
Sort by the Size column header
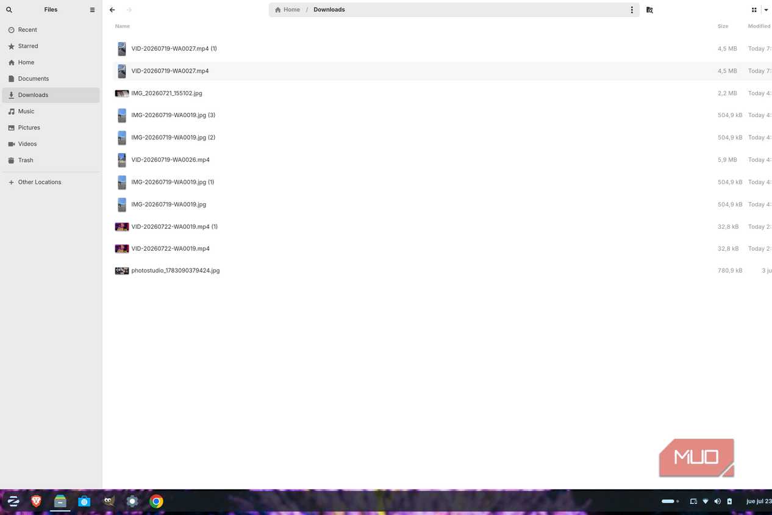pos(723,26)
